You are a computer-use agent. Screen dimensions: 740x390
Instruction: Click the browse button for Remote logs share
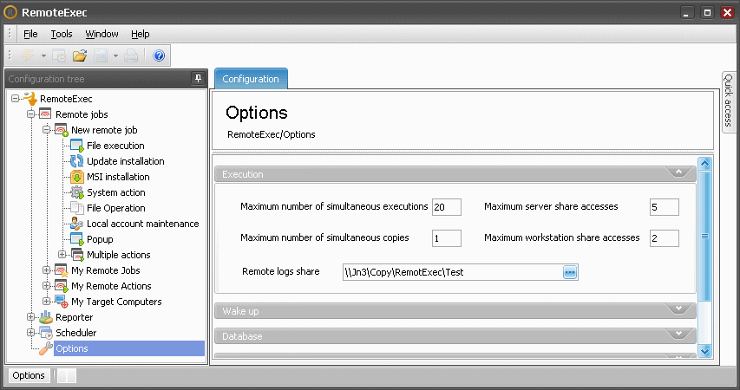click(x=570, y=272)
